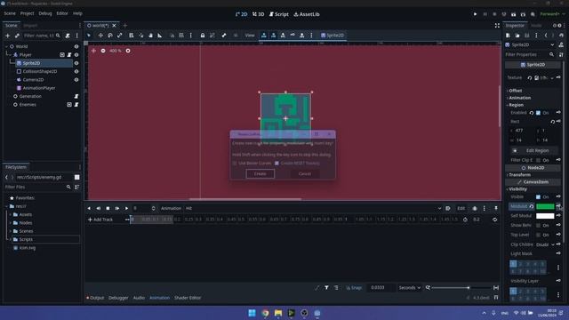
Task: Toggle visibility of the Camera2D node
Action: tap(76, 80)
